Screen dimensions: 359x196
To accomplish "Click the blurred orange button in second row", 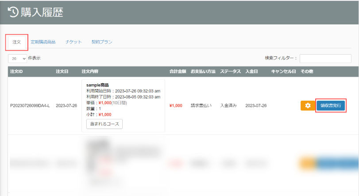I will point(307,163).
